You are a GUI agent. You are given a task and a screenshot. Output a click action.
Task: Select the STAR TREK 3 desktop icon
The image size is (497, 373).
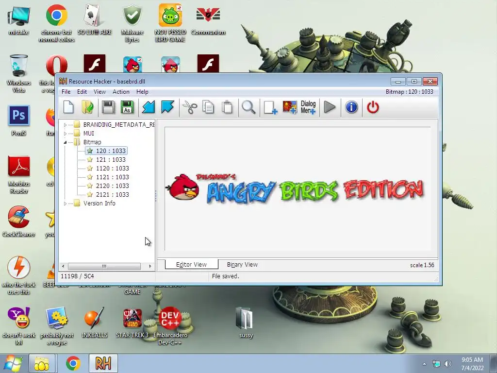[132, 322]
